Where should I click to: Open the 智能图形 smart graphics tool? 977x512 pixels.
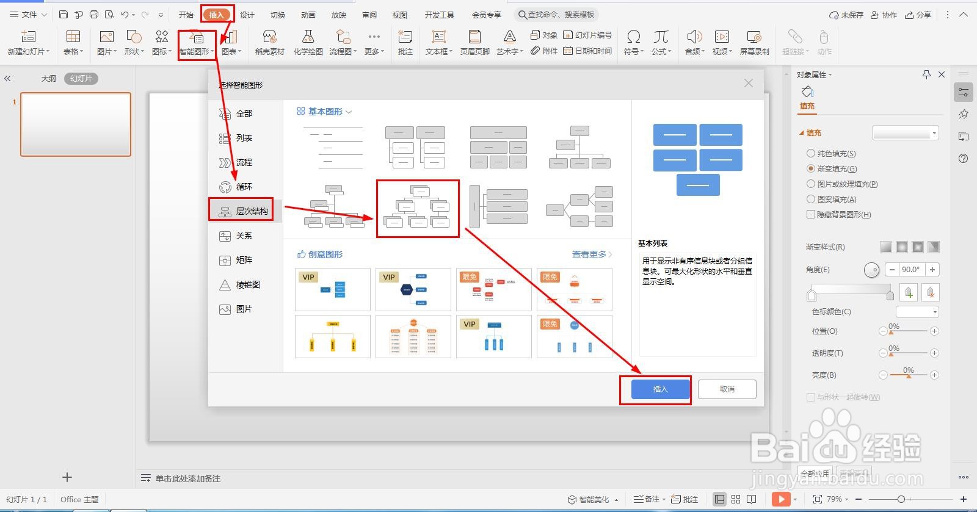pos(197,44)
